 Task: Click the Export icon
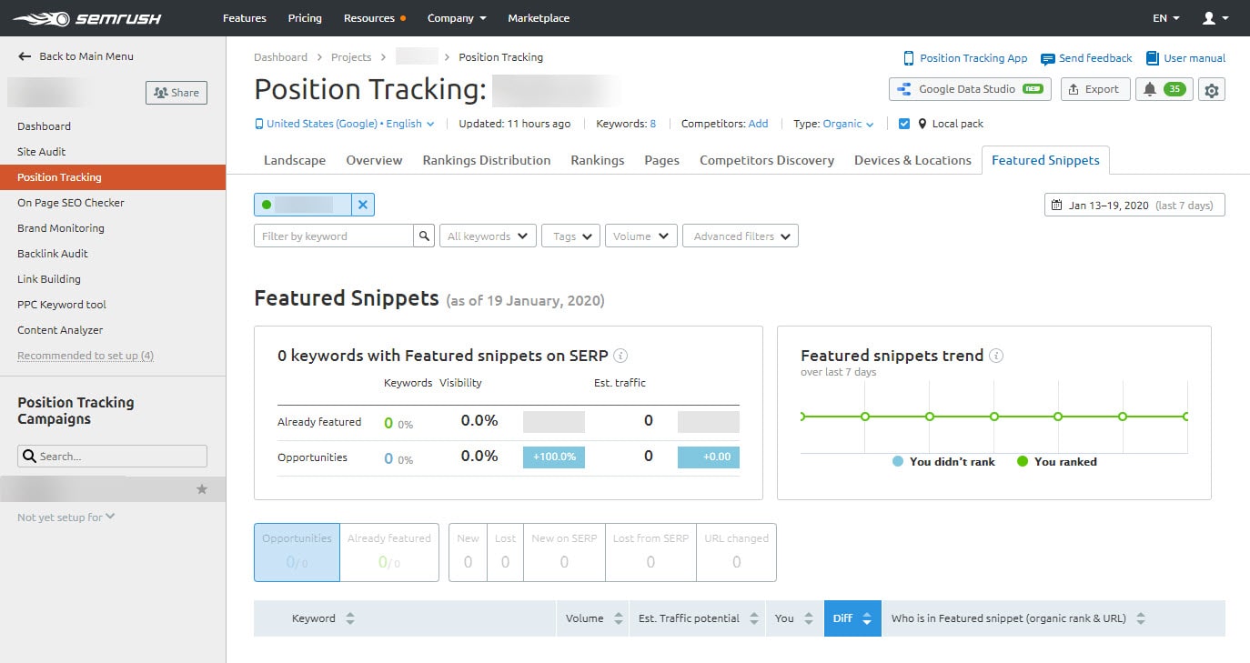click(x=1095, y=89)
